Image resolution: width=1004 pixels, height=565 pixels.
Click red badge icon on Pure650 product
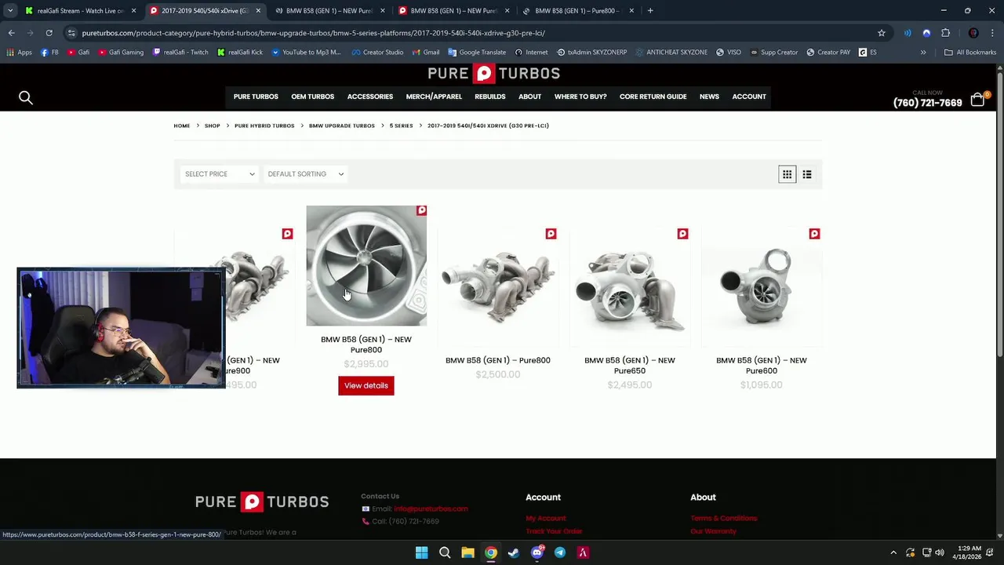point(682,234)
